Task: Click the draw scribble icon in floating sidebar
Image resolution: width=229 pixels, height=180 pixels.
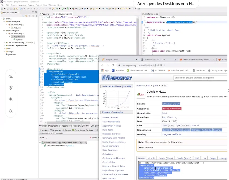Action: (x=11, y=77)
